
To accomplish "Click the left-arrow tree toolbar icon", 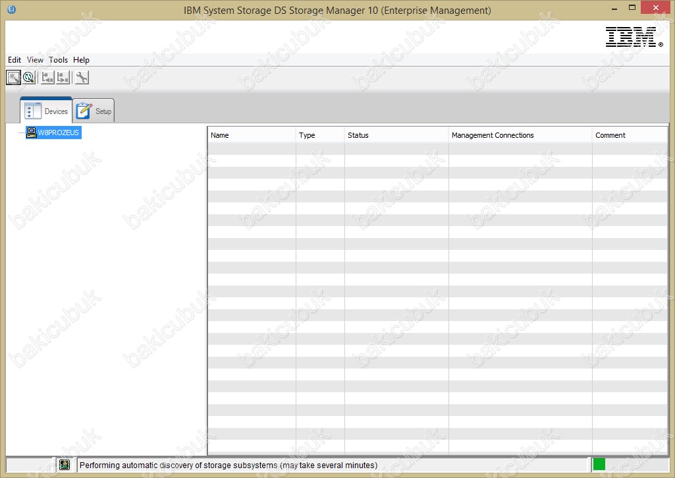I will coord(47,78).
